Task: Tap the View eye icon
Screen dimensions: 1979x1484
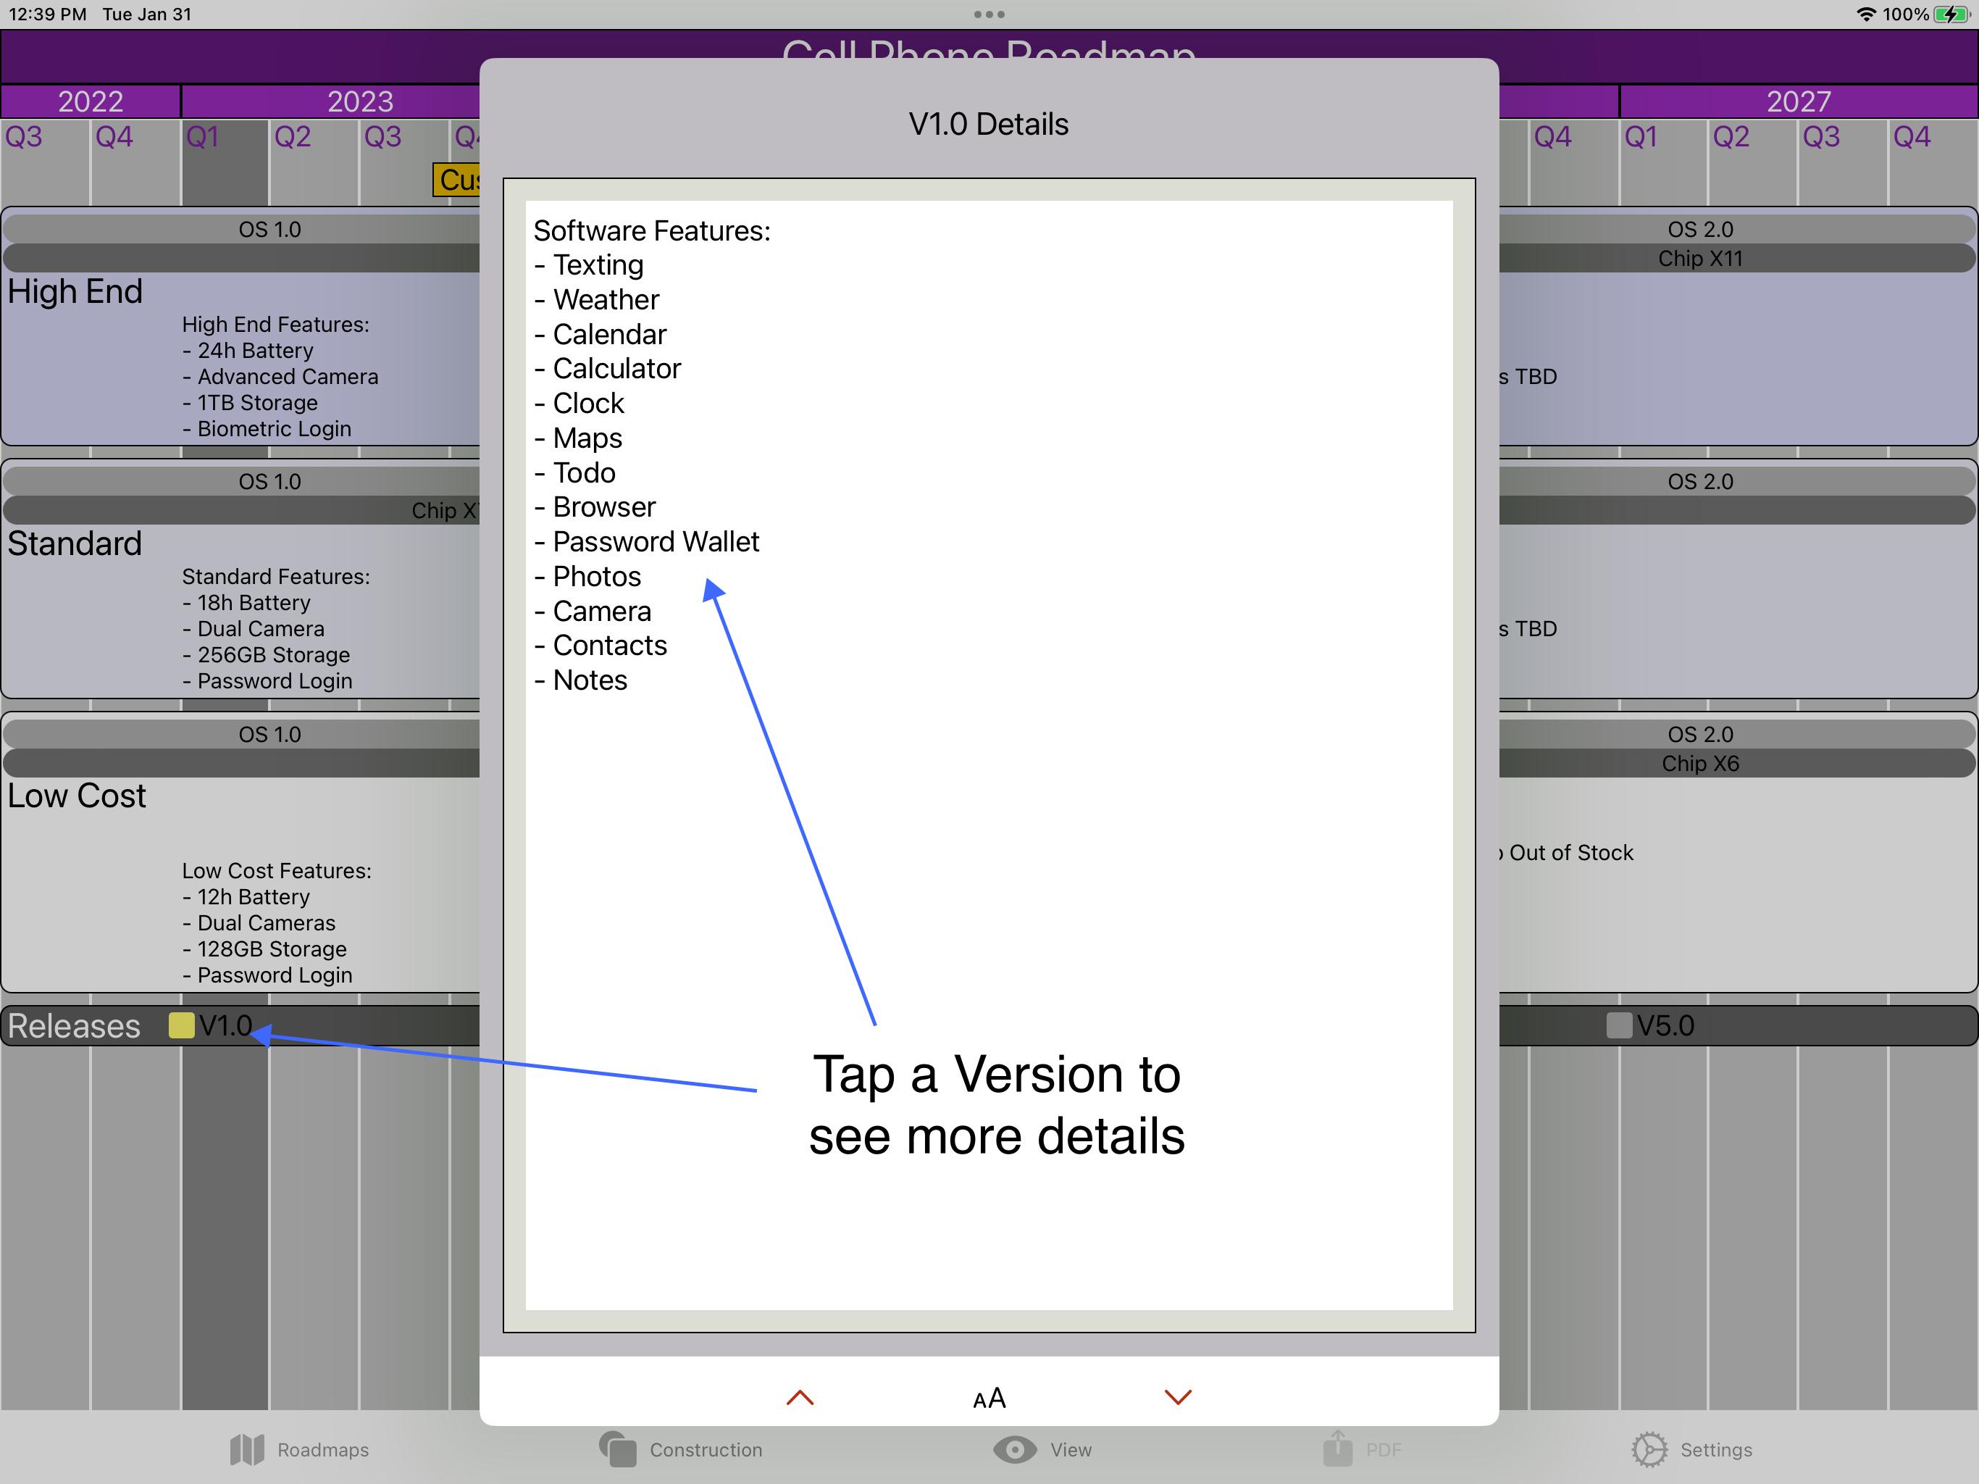Action: coord(1015,1449)
